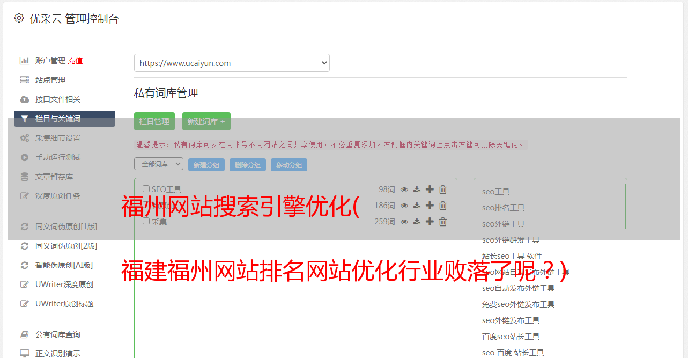Download the 186词 library
The image size is (688, 358).
pos(417,206)
